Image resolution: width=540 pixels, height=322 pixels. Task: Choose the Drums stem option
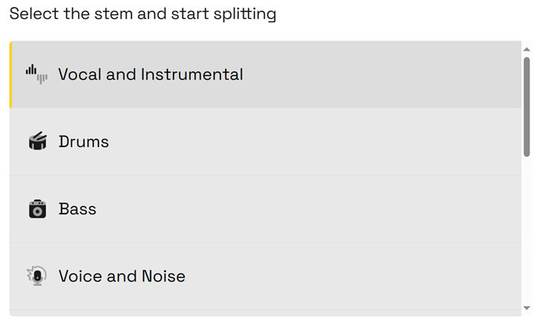click(x=83, y=142)
